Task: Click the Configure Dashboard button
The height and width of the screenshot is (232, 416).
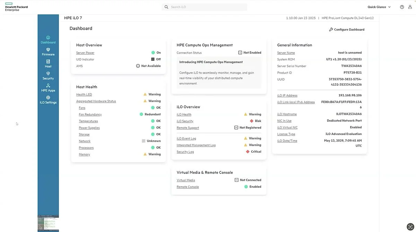Action: click(x=347, y=29)
